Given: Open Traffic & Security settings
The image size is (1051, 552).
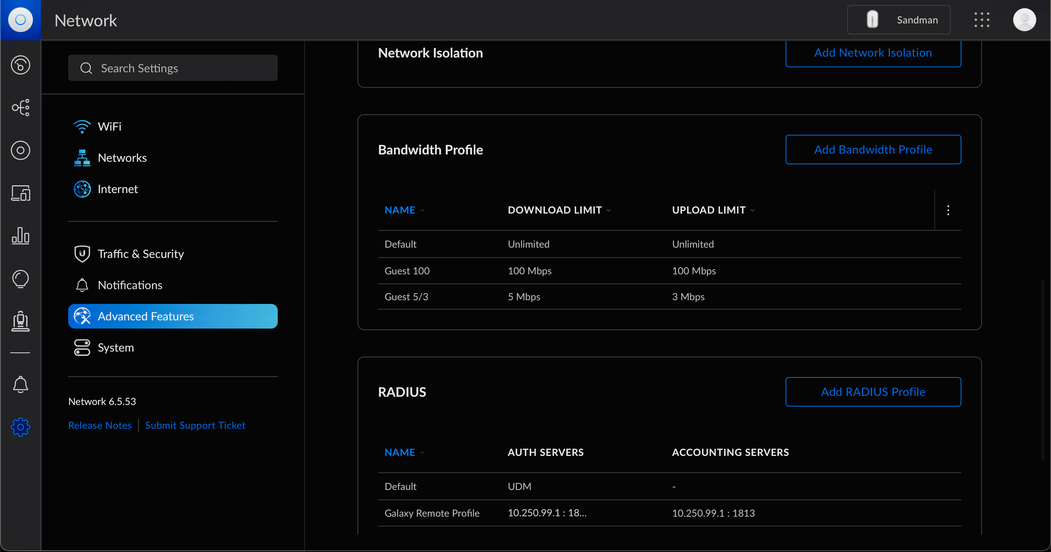Looking at the screenshot, I should (141, 254).
